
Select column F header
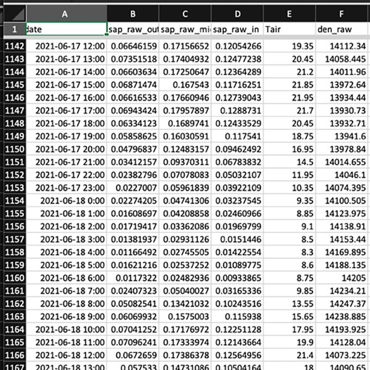(x=342, y=14)
